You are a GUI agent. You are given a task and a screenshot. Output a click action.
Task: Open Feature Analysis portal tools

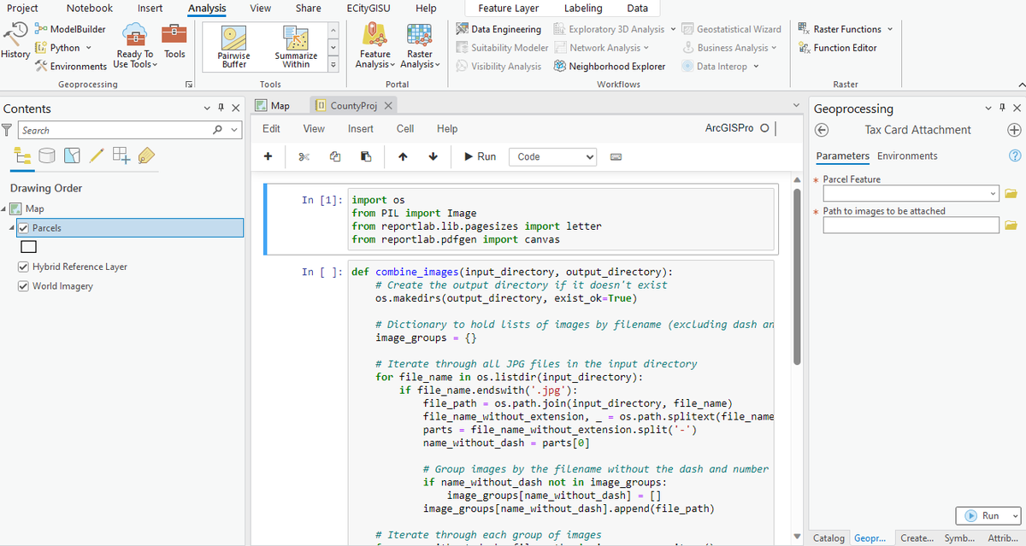tap(375, 47)
